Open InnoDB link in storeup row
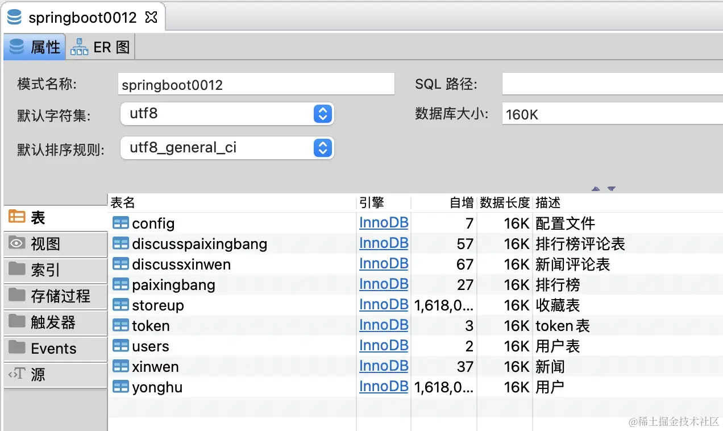Screen dimensions: 723x431 tap(384, 305)
